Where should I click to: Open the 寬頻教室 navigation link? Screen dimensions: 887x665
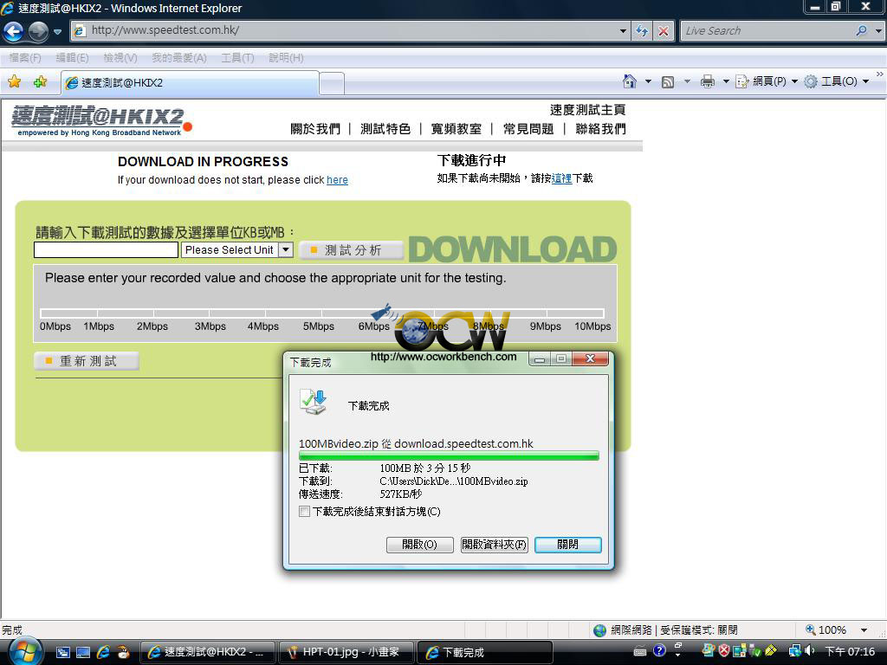coord(456,129)
